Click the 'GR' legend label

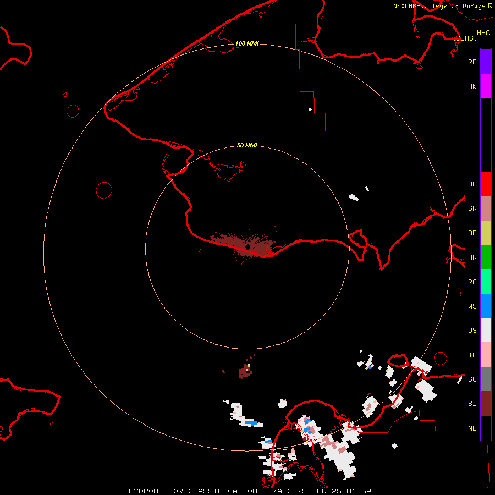tap(472, 208)
